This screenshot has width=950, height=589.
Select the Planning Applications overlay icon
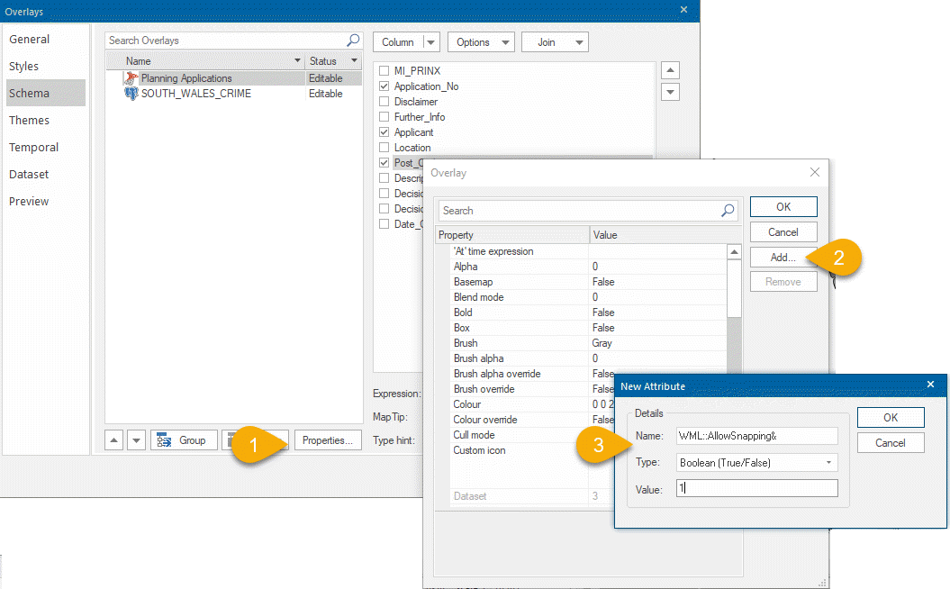click(131, 77)
